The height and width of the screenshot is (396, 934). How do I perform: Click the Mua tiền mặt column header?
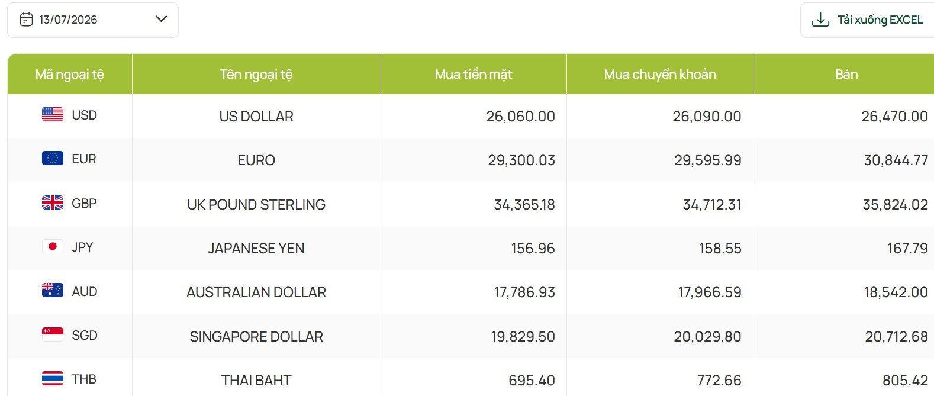click(x=474, y=74)
